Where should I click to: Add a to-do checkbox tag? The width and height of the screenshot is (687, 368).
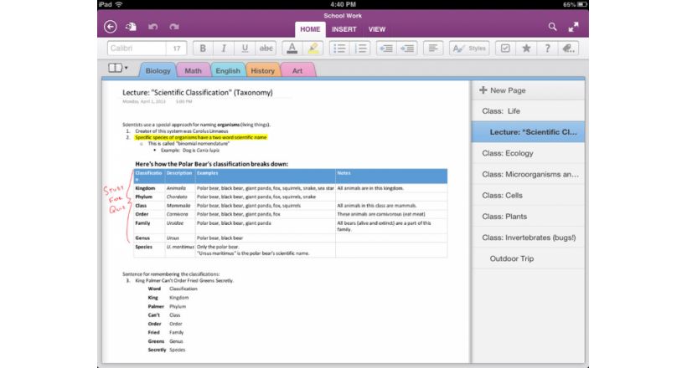coord(505,49)
